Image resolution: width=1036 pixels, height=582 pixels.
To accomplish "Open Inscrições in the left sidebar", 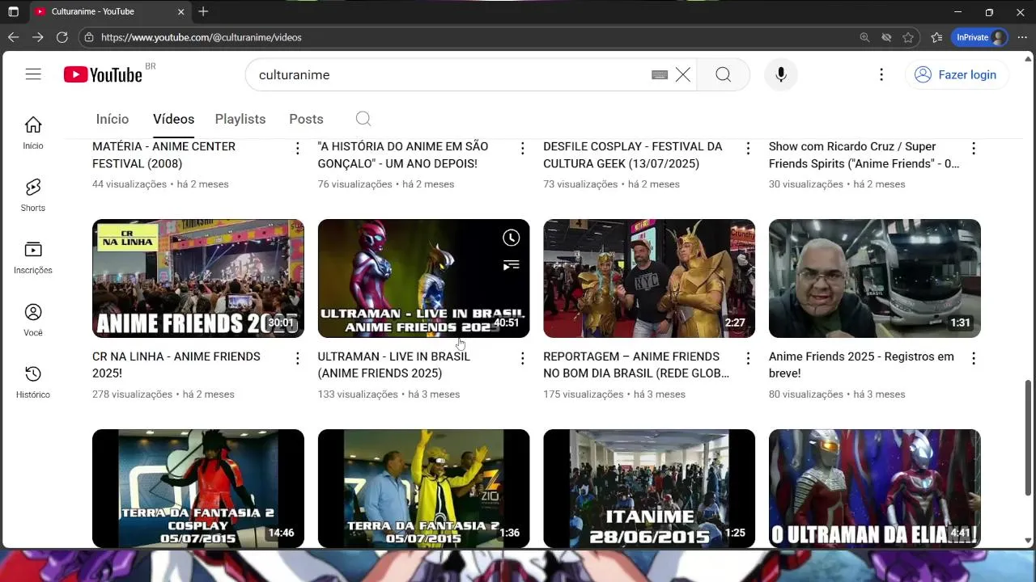I will 33,258.
